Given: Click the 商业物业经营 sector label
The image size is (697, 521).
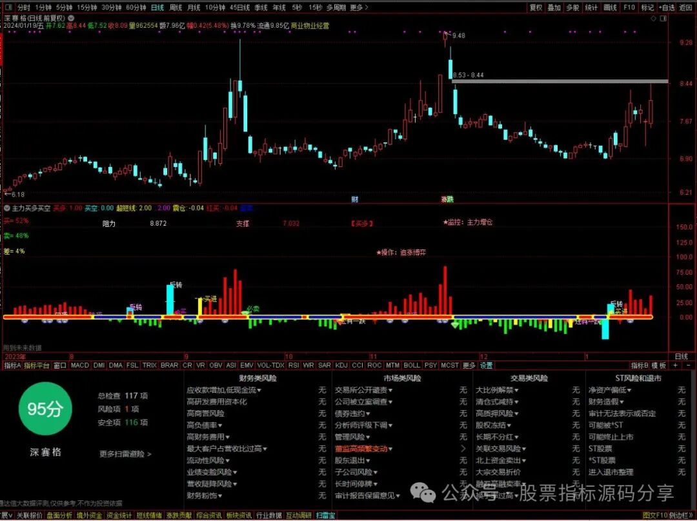Looking at the screenshot, I should [310, 26].
